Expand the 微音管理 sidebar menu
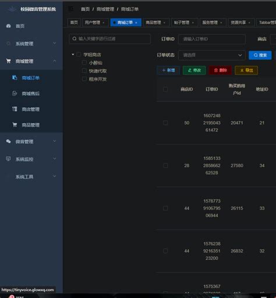 (55, 141)
